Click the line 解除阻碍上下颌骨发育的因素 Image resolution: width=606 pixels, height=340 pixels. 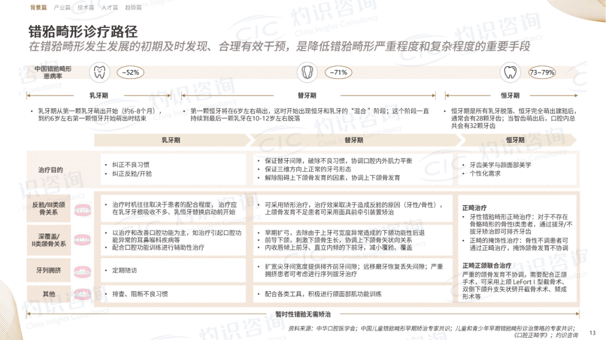(x=332, y=178)
